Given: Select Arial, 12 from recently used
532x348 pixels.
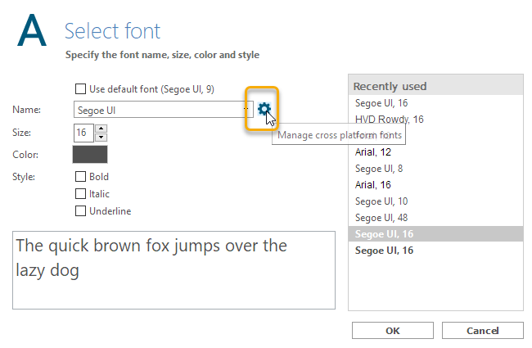Looking at the screenshot, I should click(x=373, y=152).
